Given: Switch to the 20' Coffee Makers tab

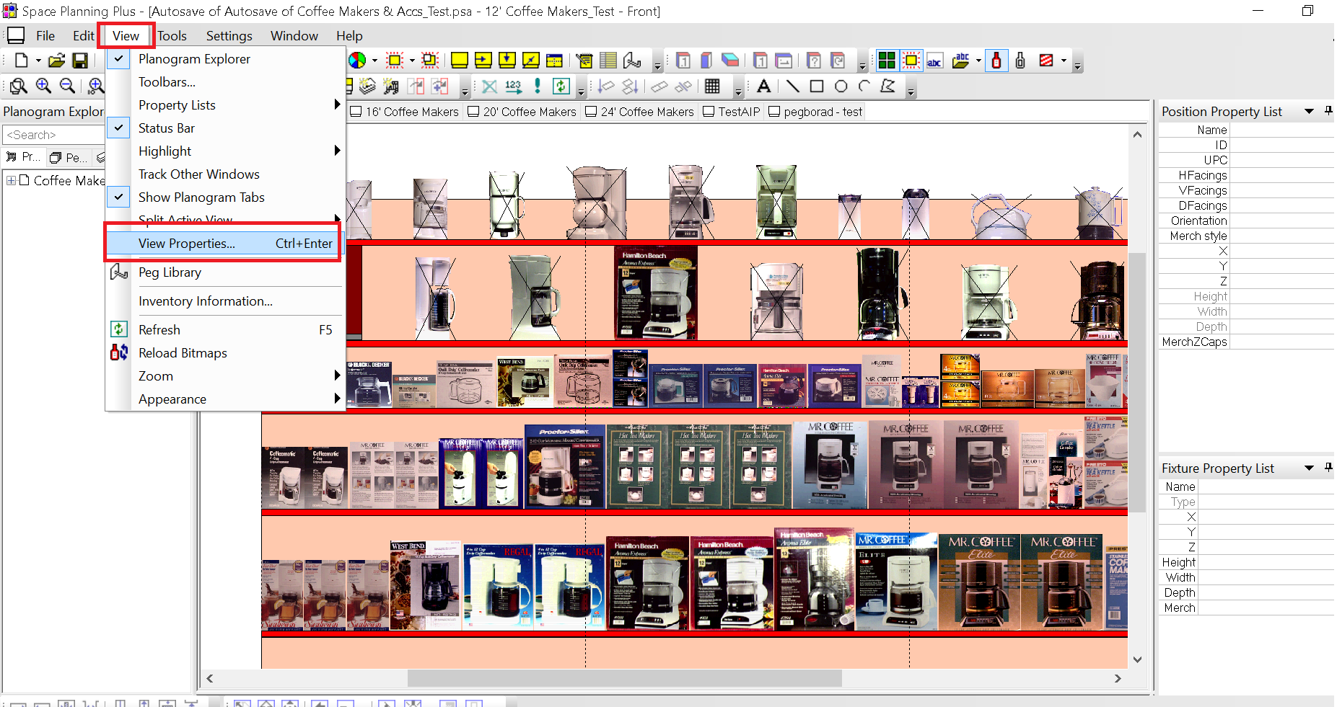Looking at the screenshot, I should [528, 112].
